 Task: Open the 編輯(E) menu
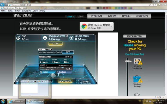coord(10,11)
